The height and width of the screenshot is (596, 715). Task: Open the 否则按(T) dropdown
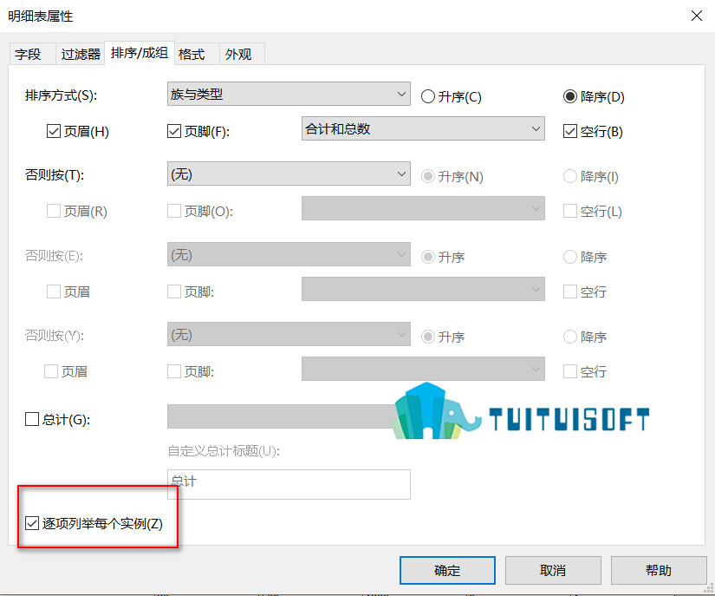[289, 174]
